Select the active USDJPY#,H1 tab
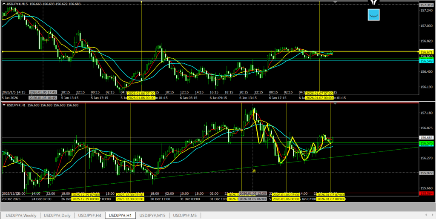The image size is (436, 219). [x=121, y=215]
